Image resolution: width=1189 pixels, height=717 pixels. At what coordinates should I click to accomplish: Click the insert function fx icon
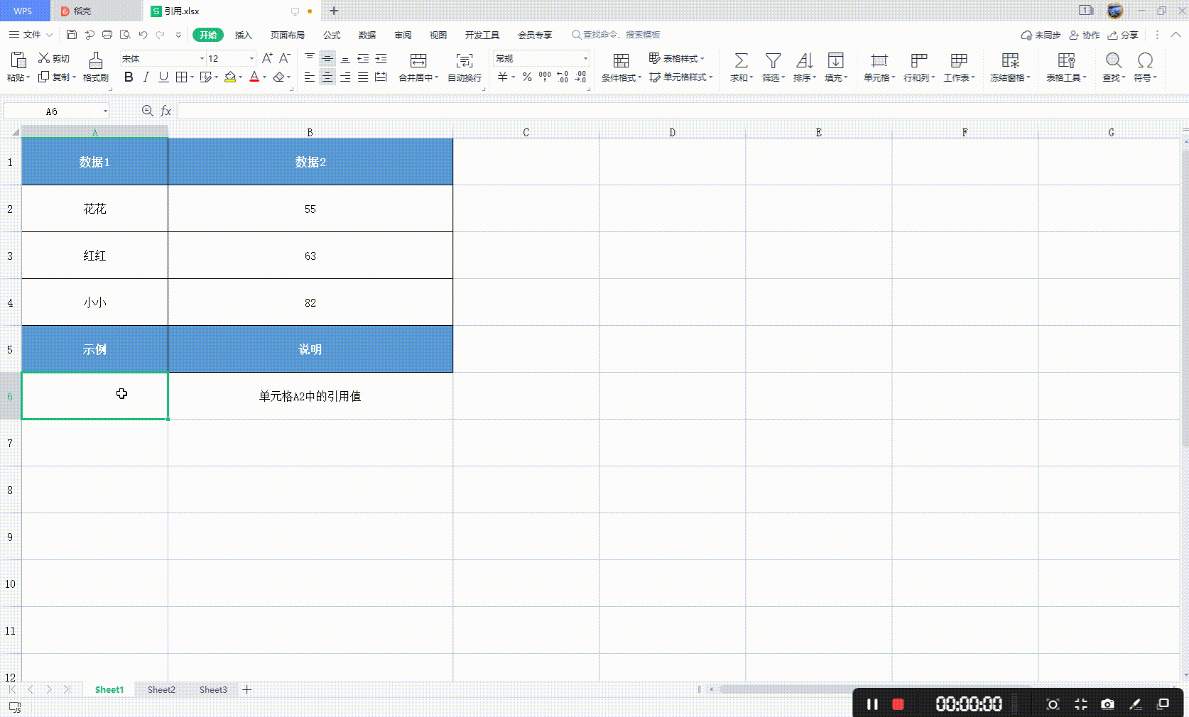(165, 111)
